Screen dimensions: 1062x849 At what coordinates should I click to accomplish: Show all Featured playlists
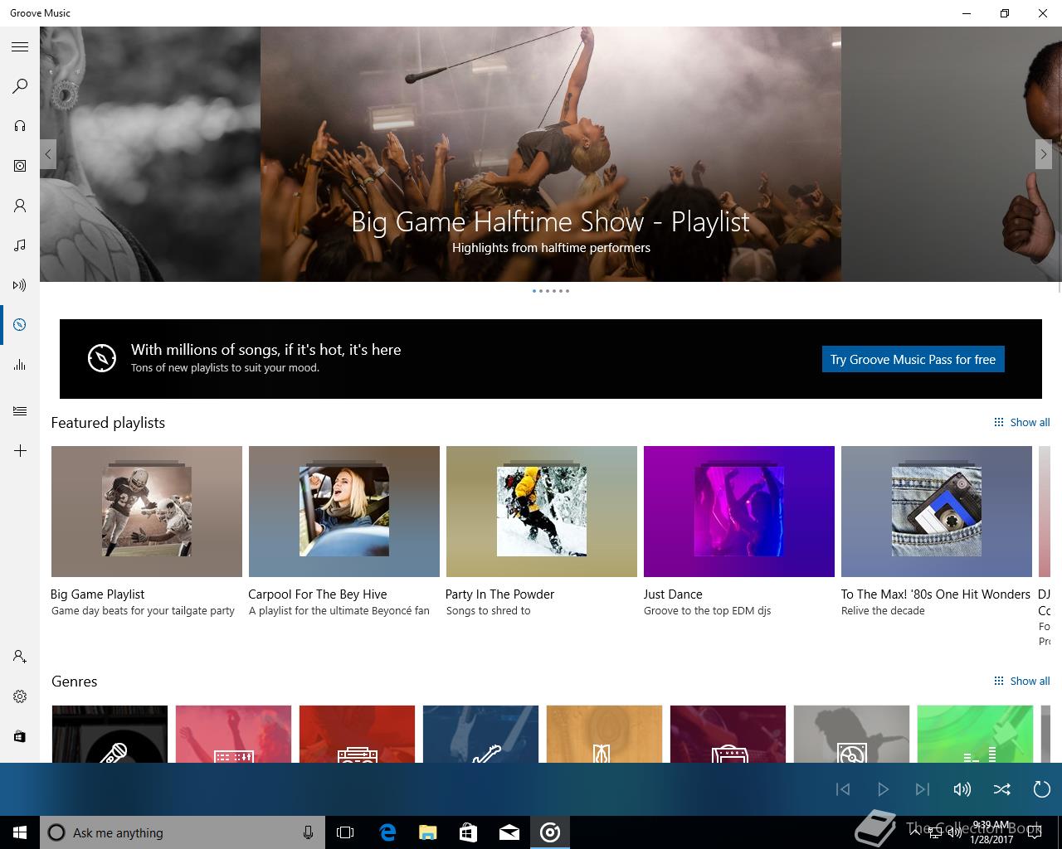(1021, 422)
